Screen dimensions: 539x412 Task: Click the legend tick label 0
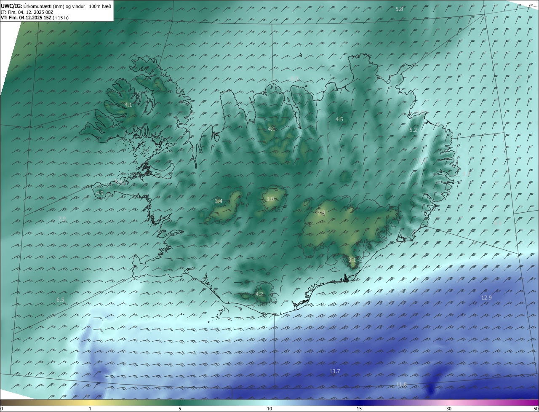click(x=1, y=409)
